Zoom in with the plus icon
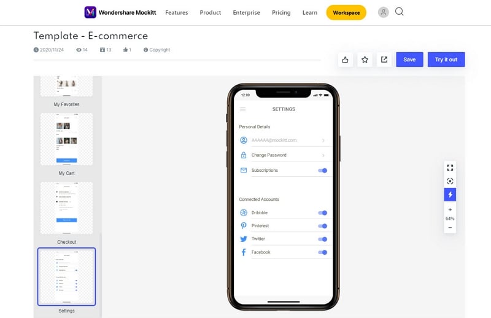 click(450, 210)
